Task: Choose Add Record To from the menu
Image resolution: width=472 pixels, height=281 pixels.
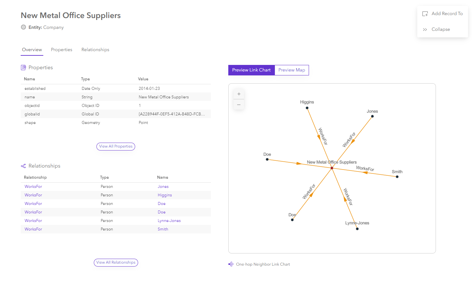Action: pyautogui.click(x=447, y=13)
